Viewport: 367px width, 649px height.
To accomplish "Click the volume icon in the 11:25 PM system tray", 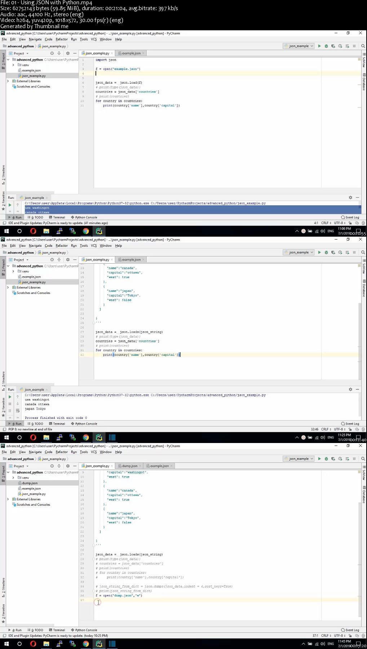I will click(323, 438).
